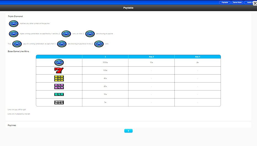Viewport: 257px width, 146px height.
Task: Click the '5x' payout for ANY BAR
Action: [105, 102]
